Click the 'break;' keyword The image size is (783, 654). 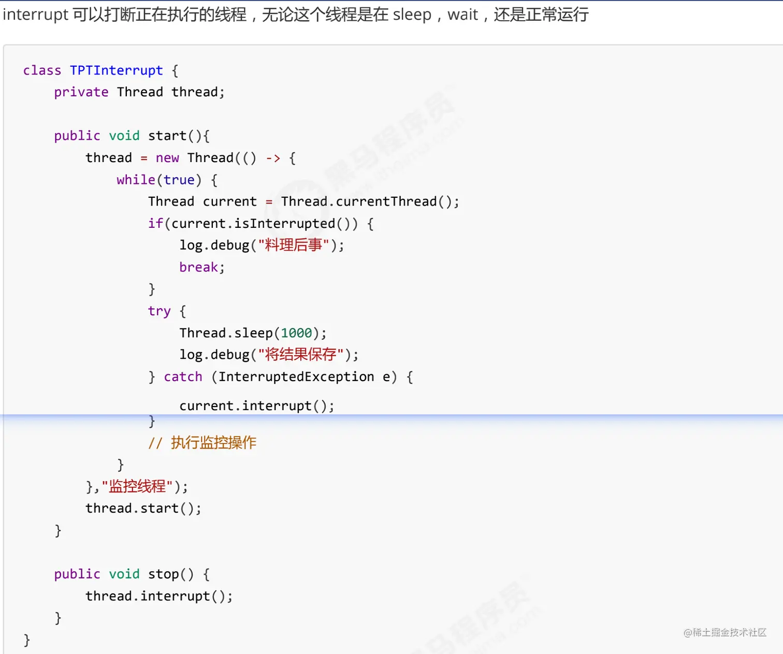[x=202, y=267]
